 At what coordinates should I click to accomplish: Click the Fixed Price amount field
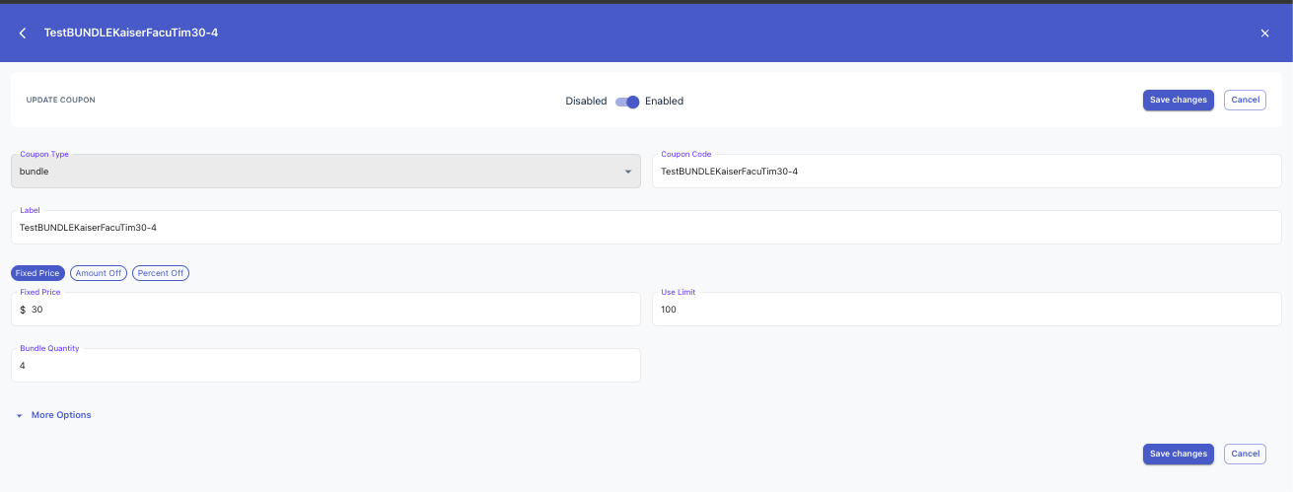point(325,310)
